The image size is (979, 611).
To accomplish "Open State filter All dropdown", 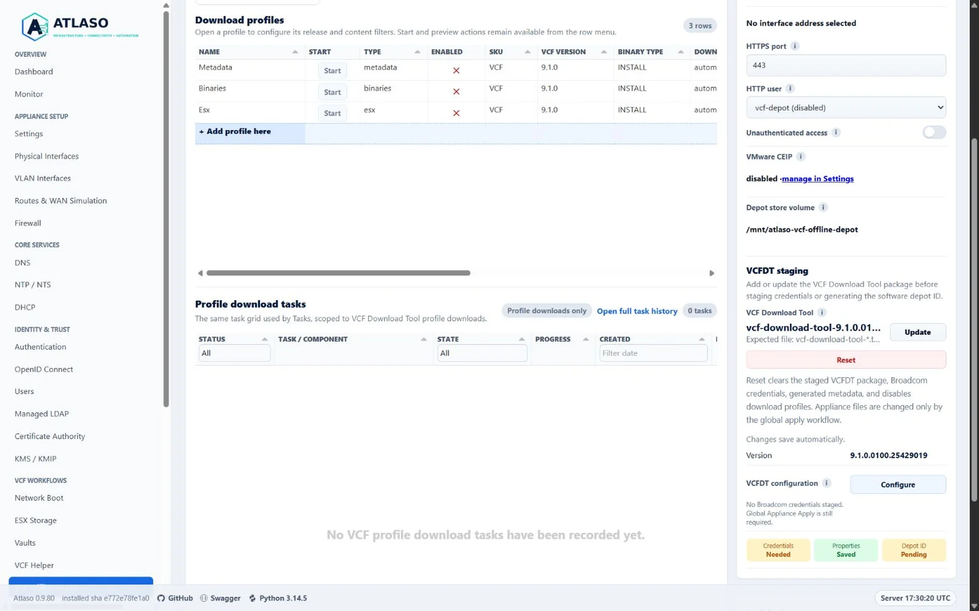I will click(482, 353).
